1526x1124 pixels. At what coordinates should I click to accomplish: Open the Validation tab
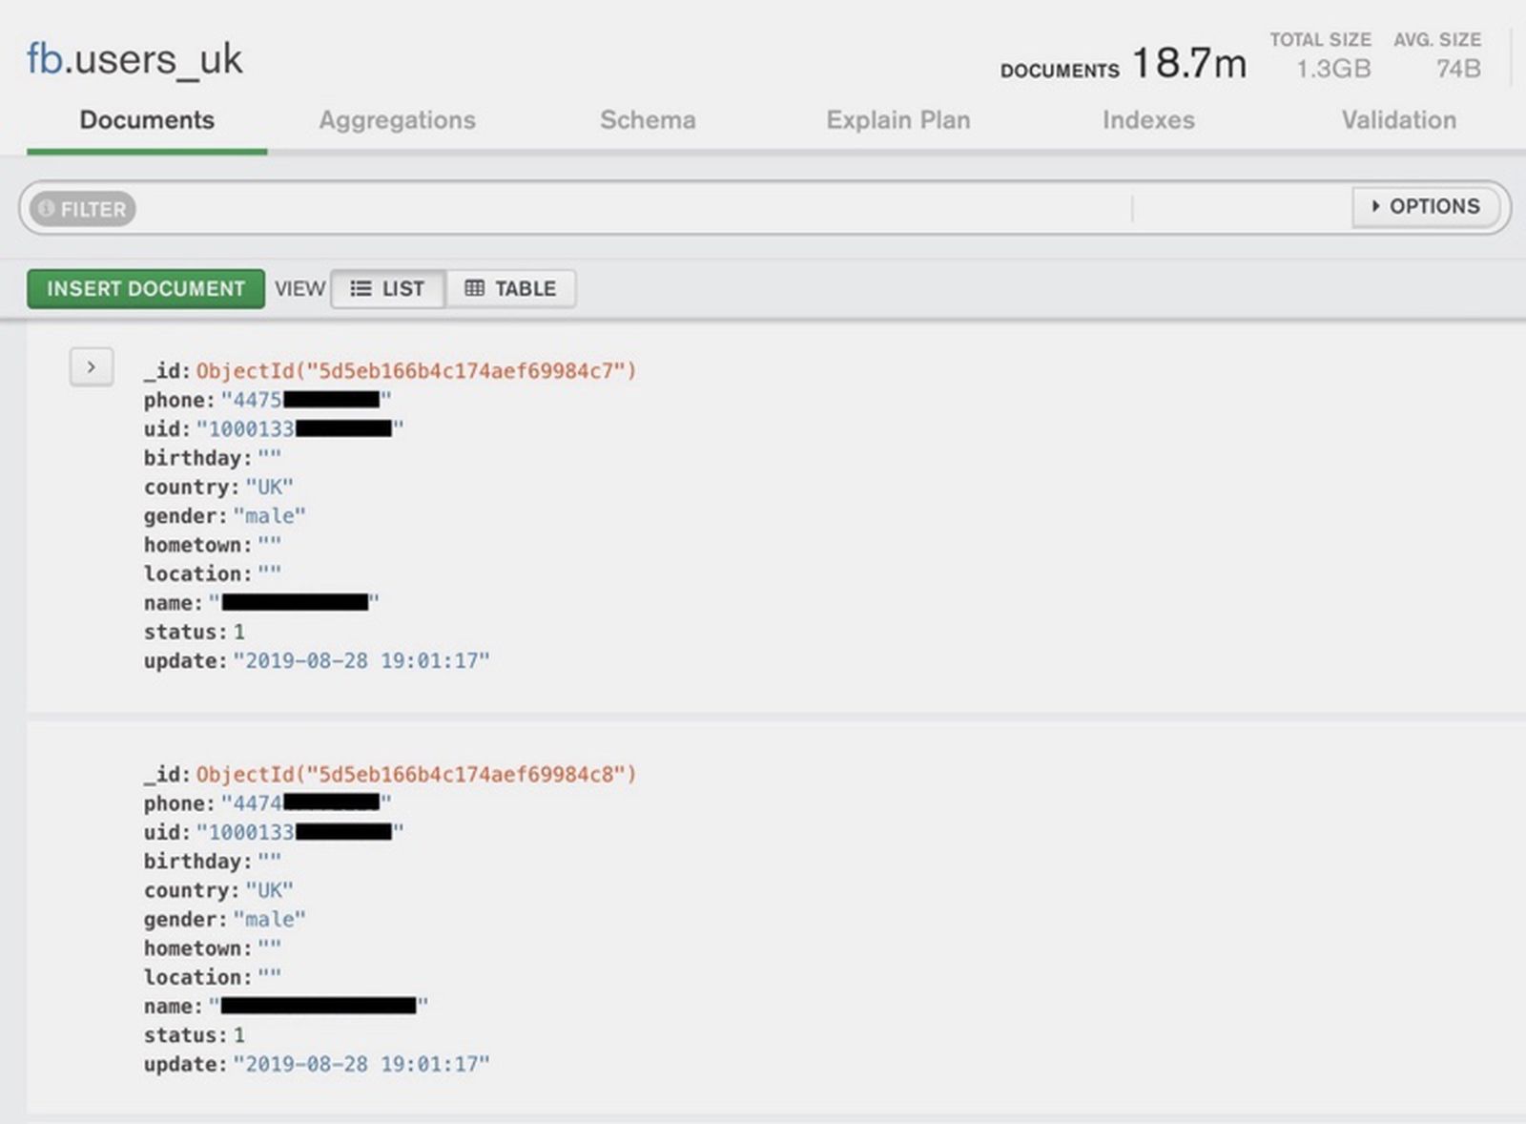[1398, 120]
